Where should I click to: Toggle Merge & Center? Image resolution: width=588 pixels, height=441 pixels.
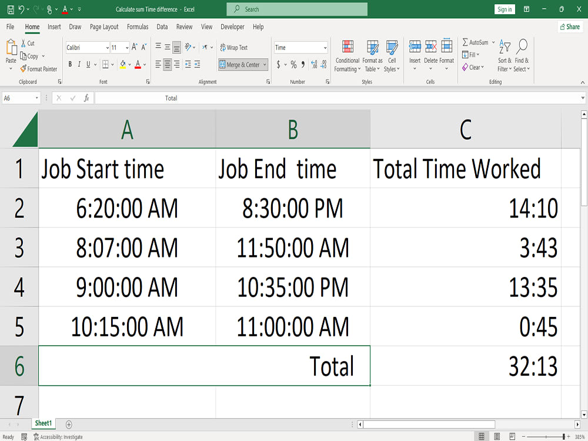pyautogui.click(x=239, y=65)
